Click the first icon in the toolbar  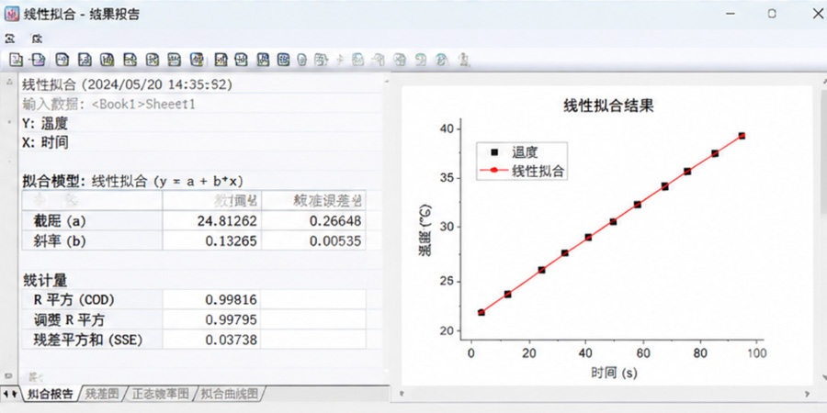coord(16,60)
